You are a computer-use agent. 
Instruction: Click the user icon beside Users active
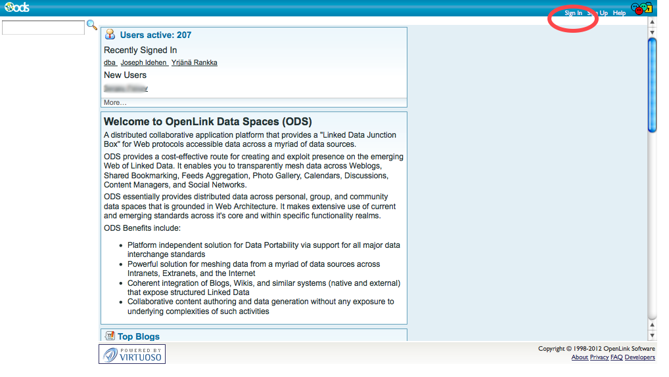[x=110, y=35]
